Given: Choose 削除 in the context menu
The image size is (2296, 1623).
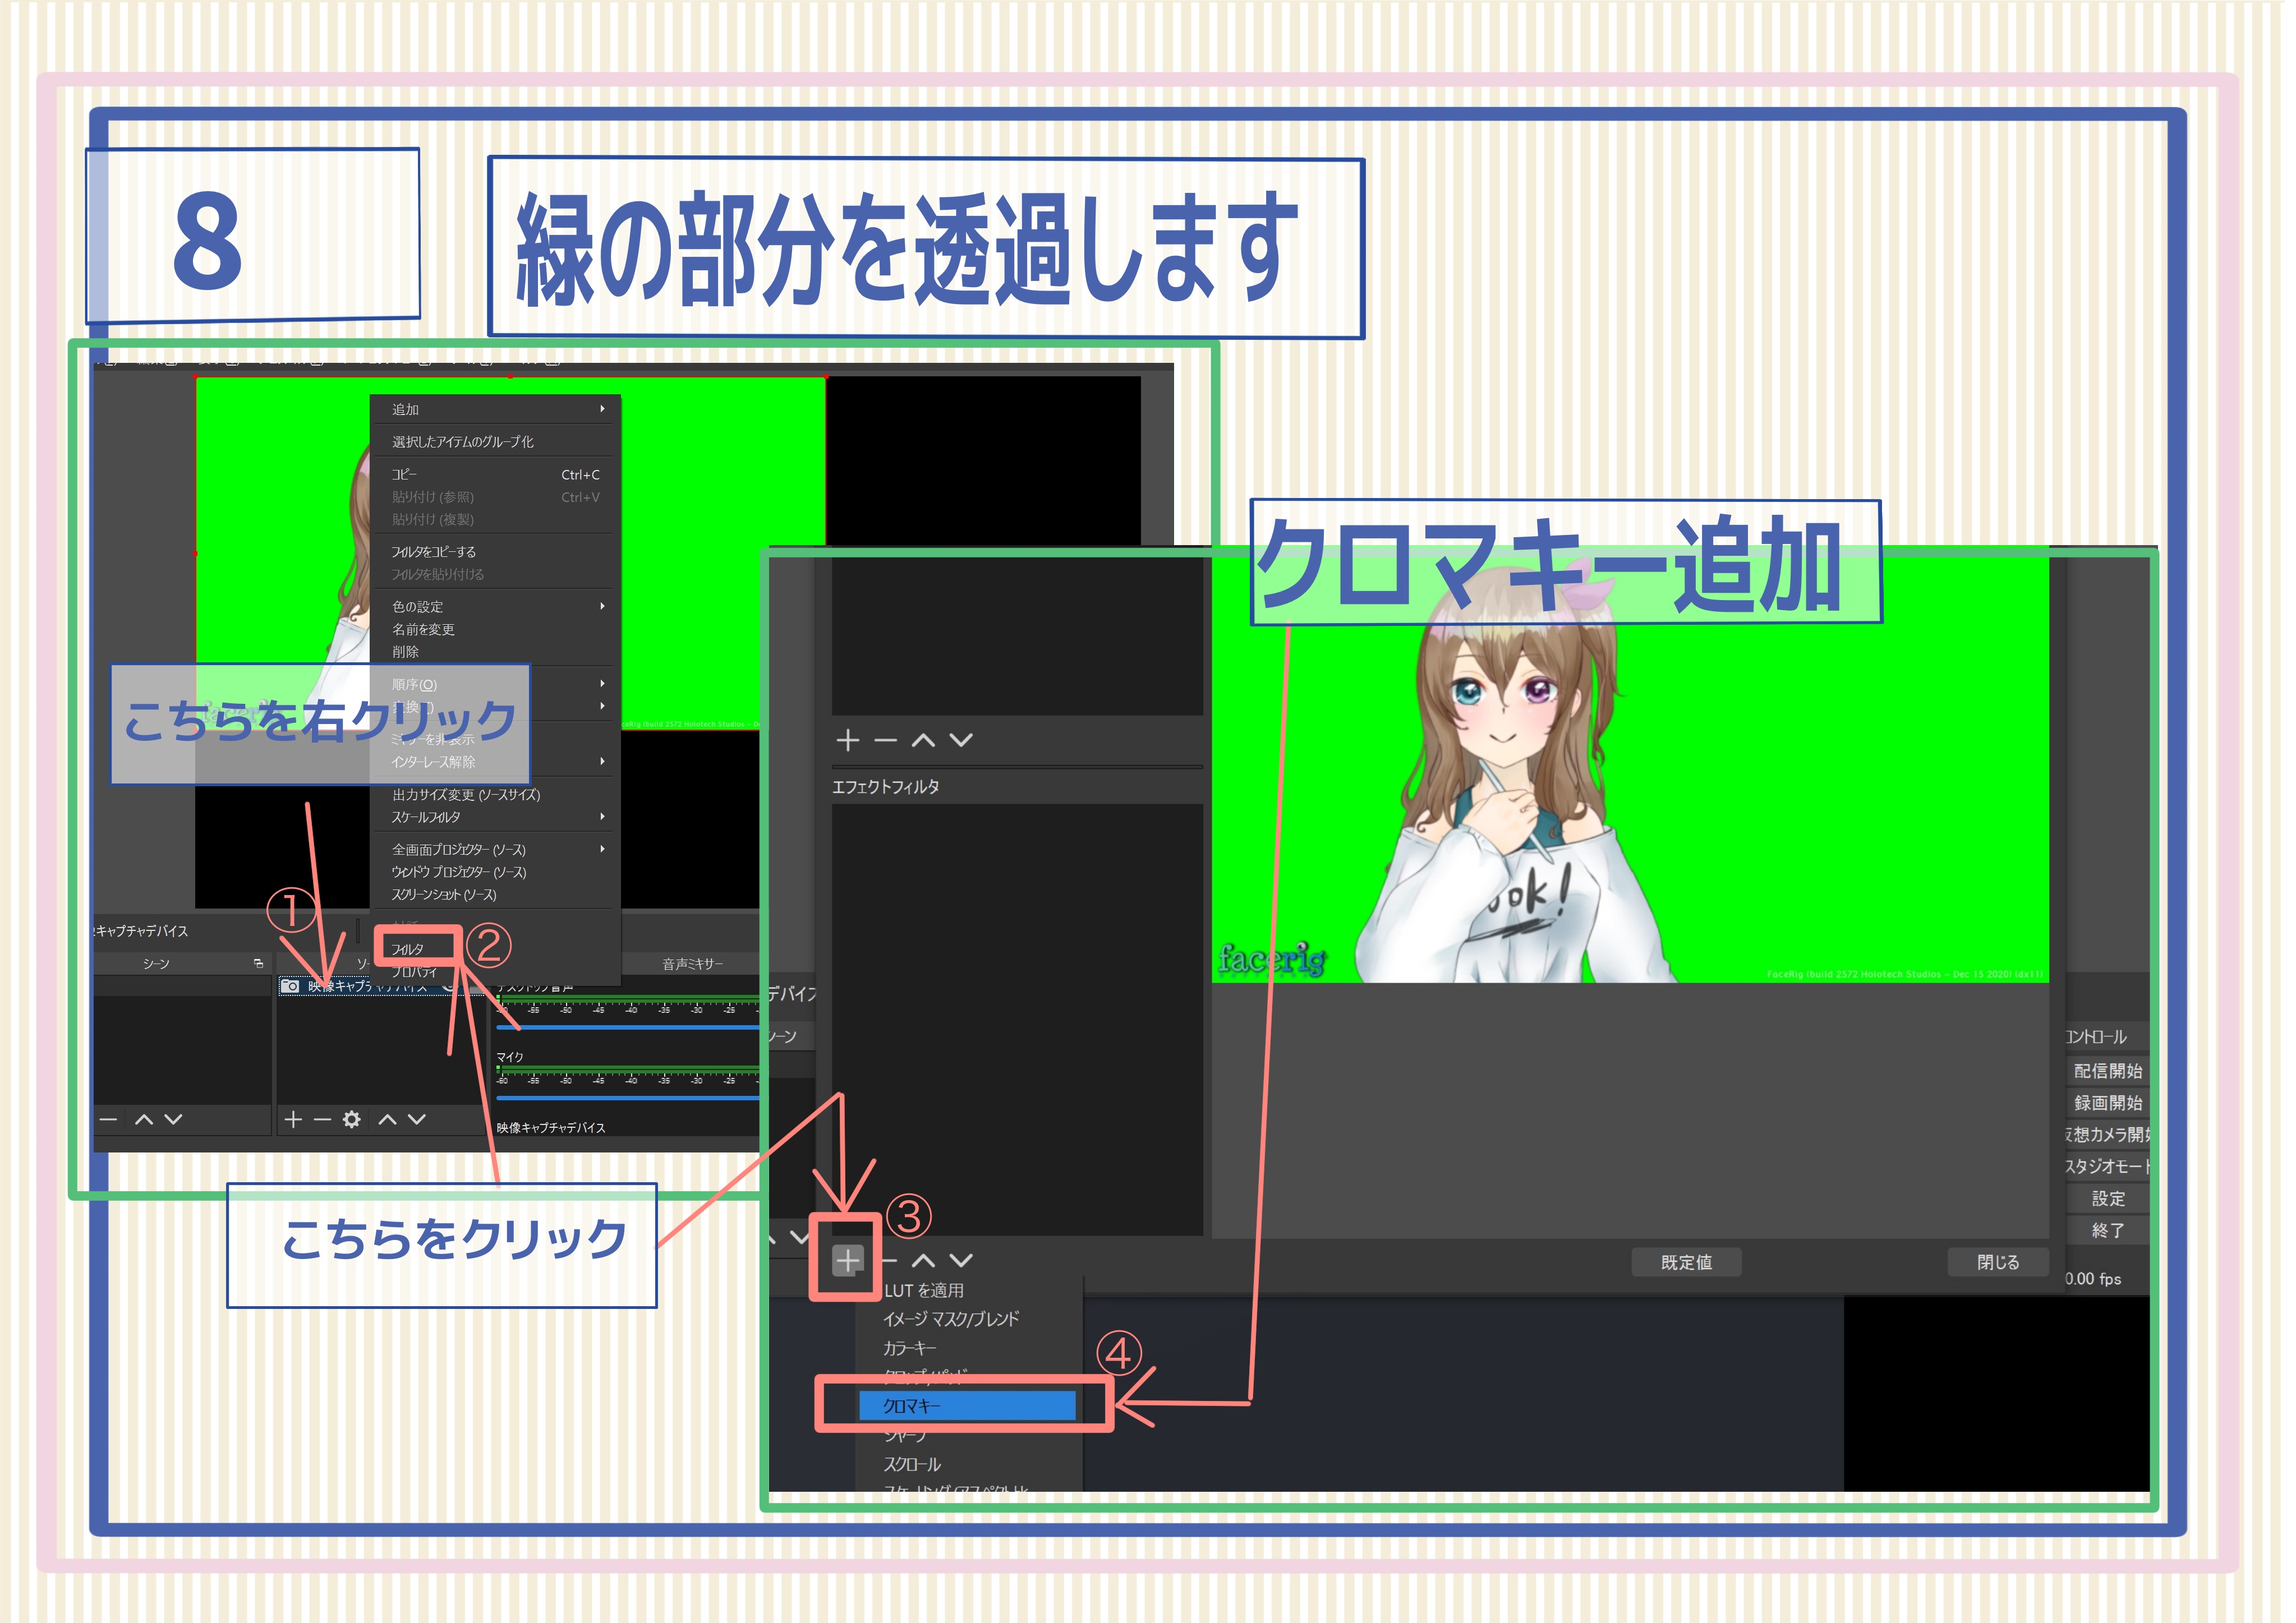Looking at the screenshot, I should (405, 652).
